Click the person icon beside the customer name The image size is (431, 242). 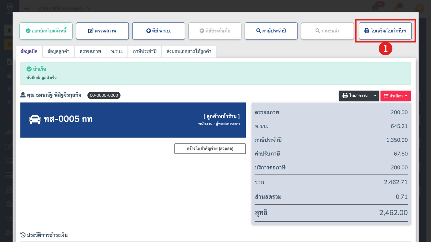point(23,95)
